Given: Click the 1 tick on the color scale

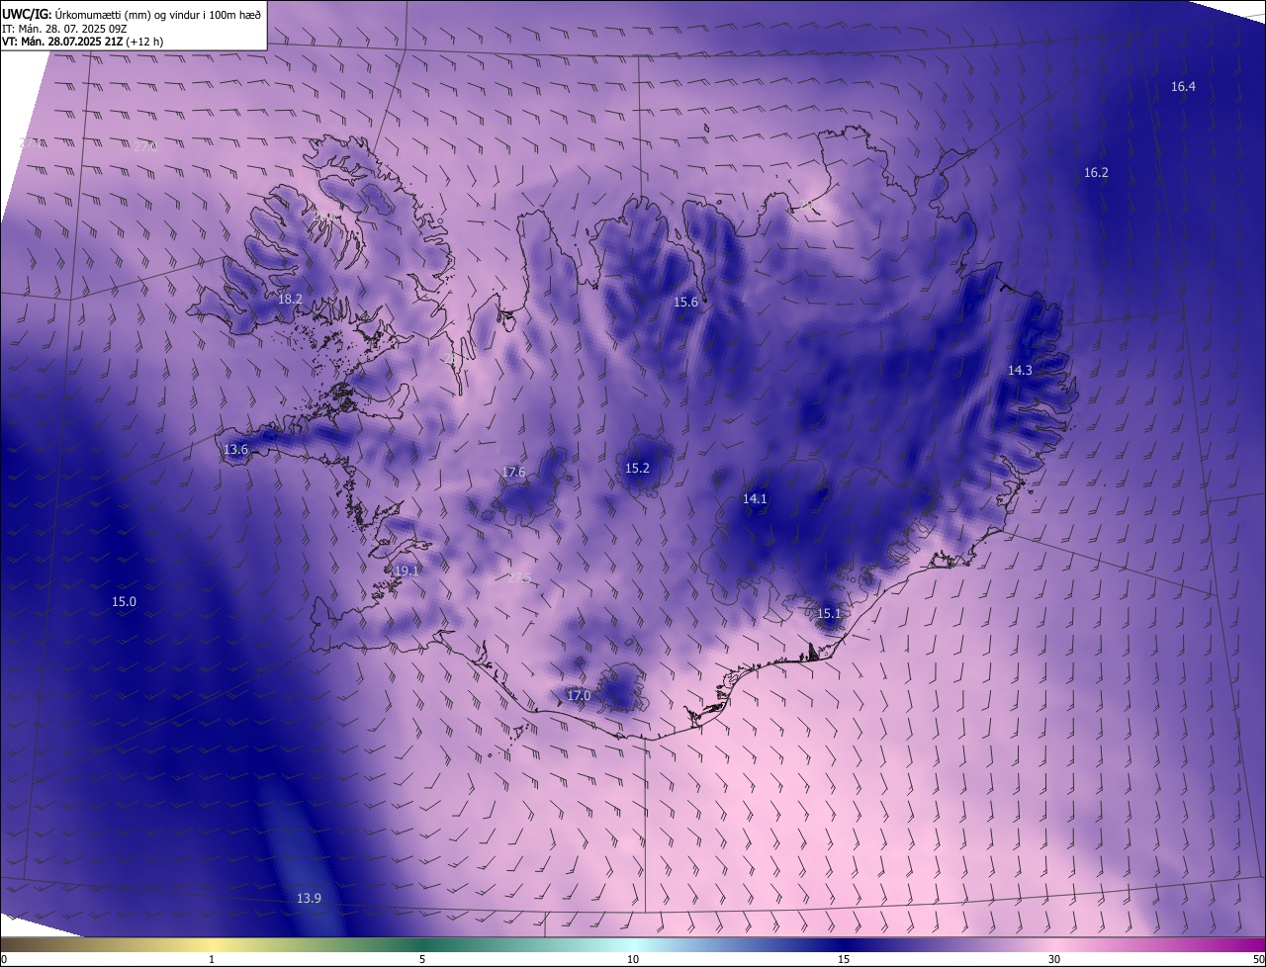Looking at the screenshot, I should [212, 960].
